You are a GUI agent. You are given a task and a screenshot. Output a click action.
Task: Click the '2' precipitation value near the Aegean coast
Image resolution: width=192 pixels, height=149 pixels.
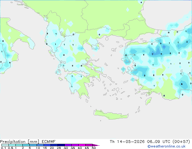click(126, 55)
